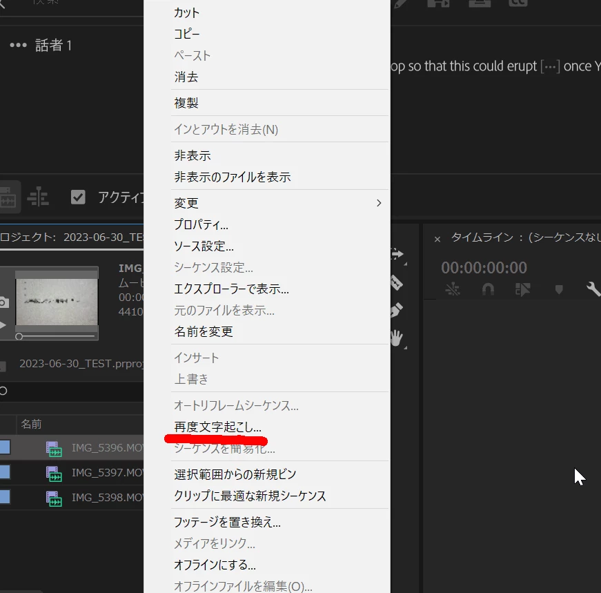The image size is (601, 593).
Task: Choose 複製 to duplicate the clip
Action: (x=186, y=103)
